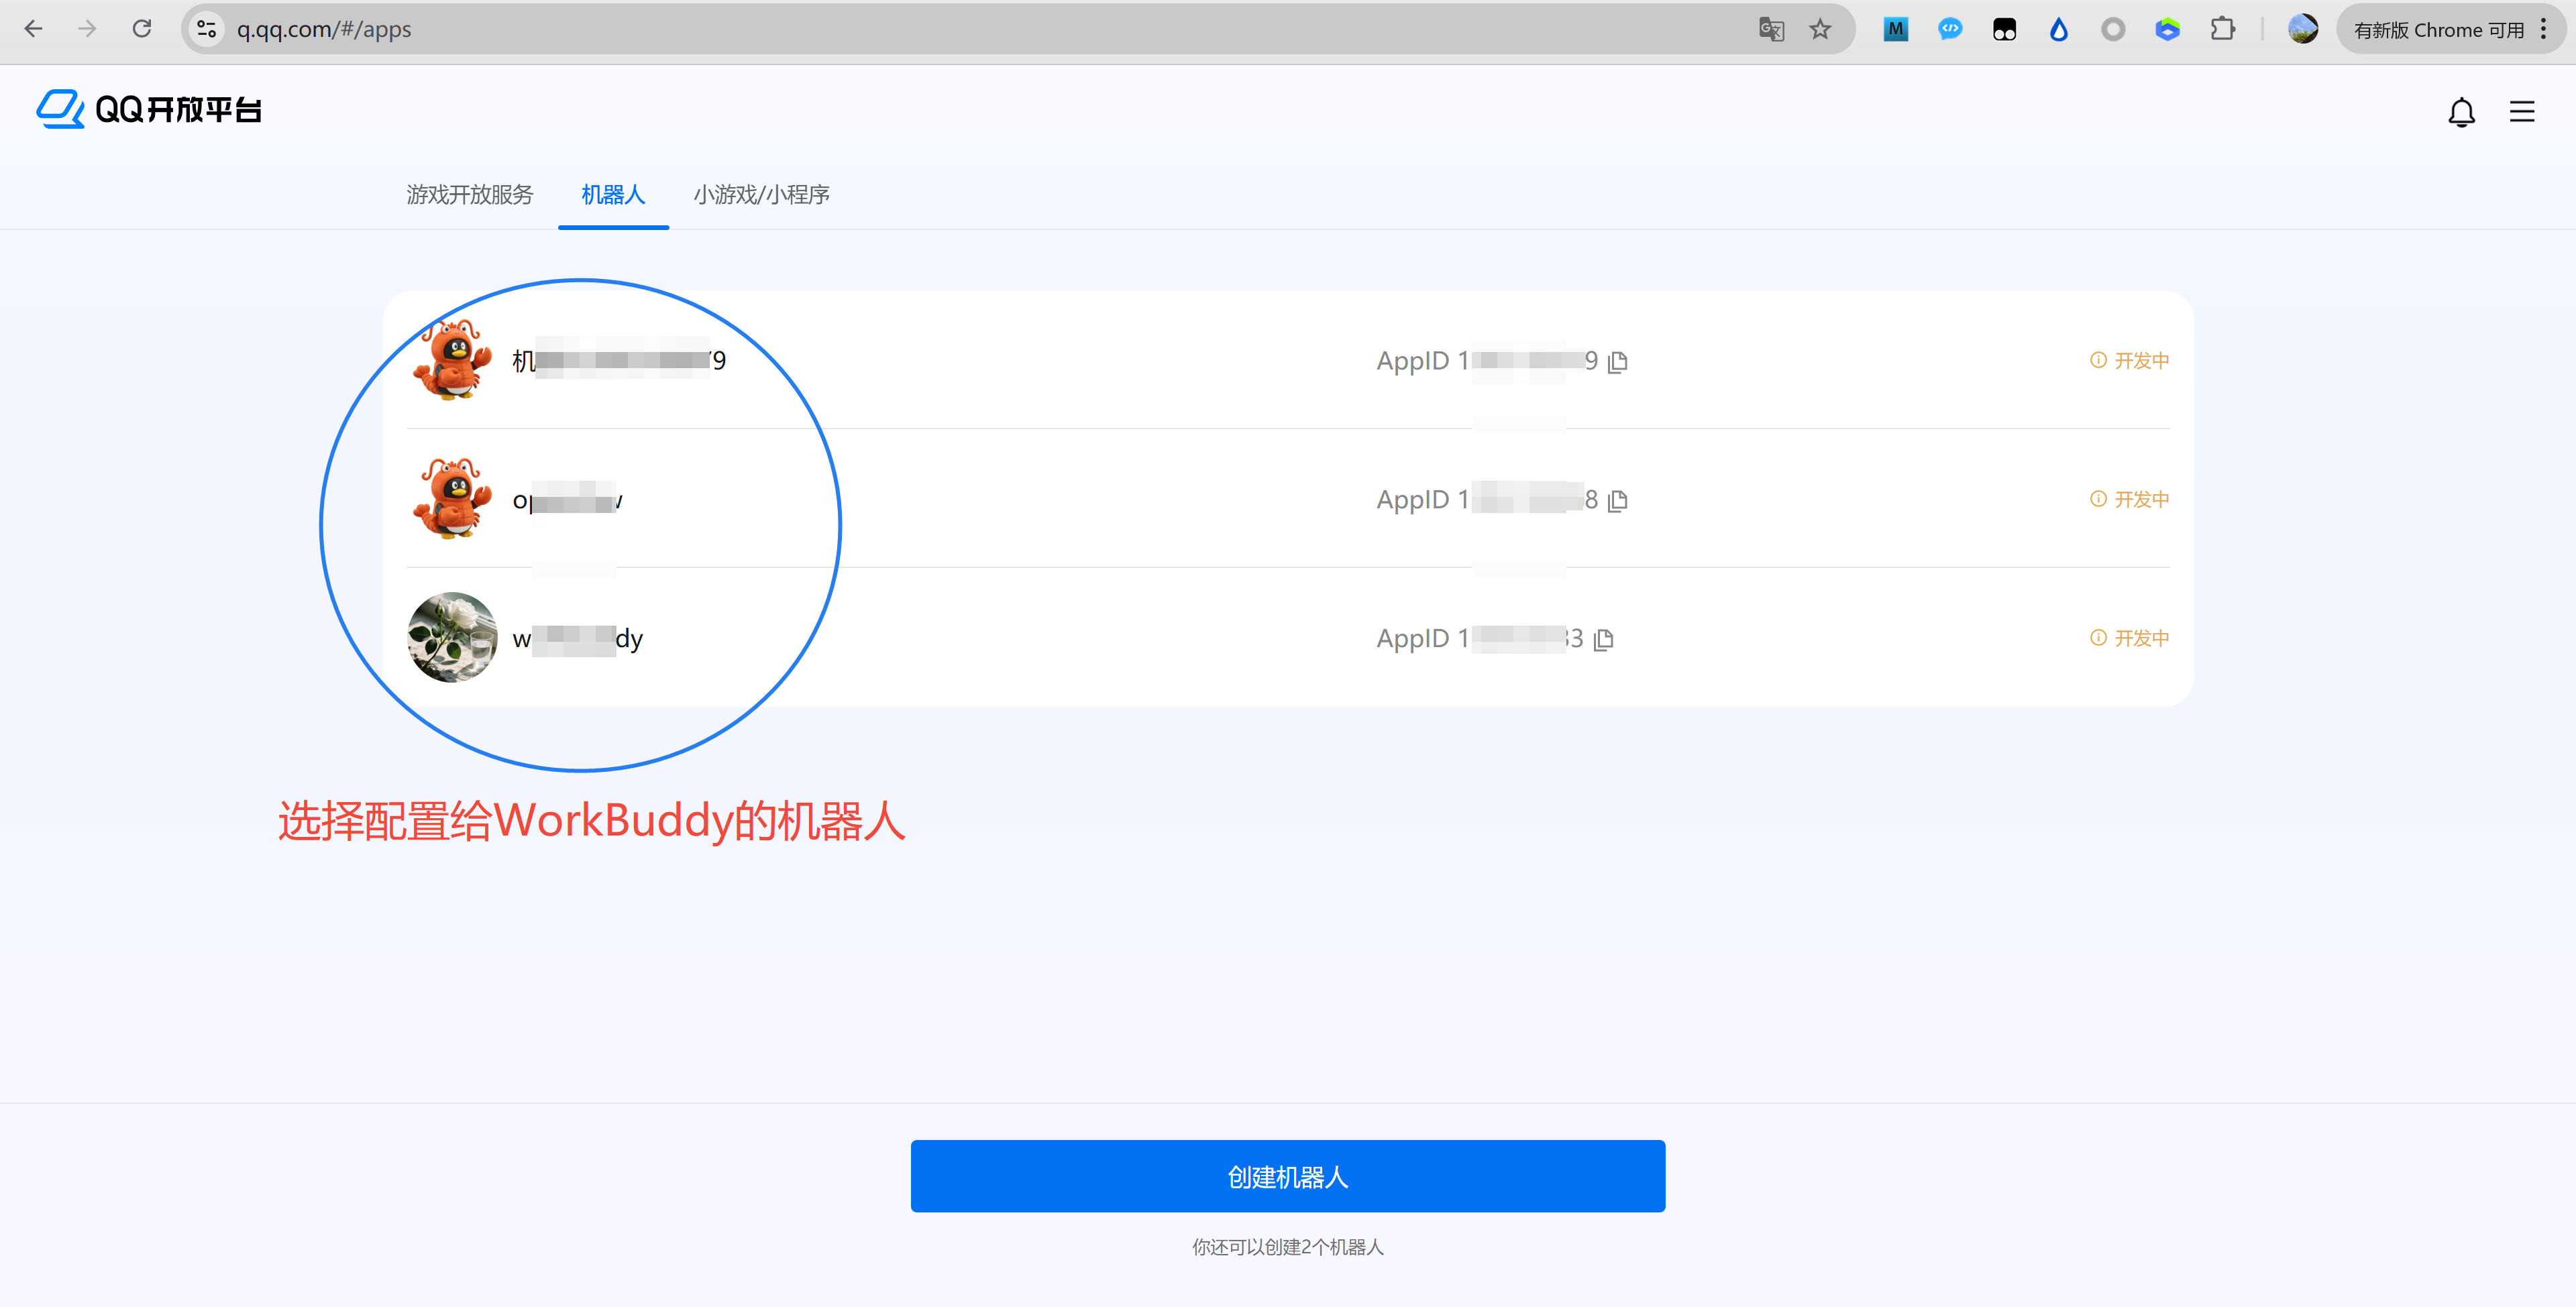Open the Chrome profile avatar
The width and height of the screenshot is (2576, 1307).
click(x=2302, y=29)
